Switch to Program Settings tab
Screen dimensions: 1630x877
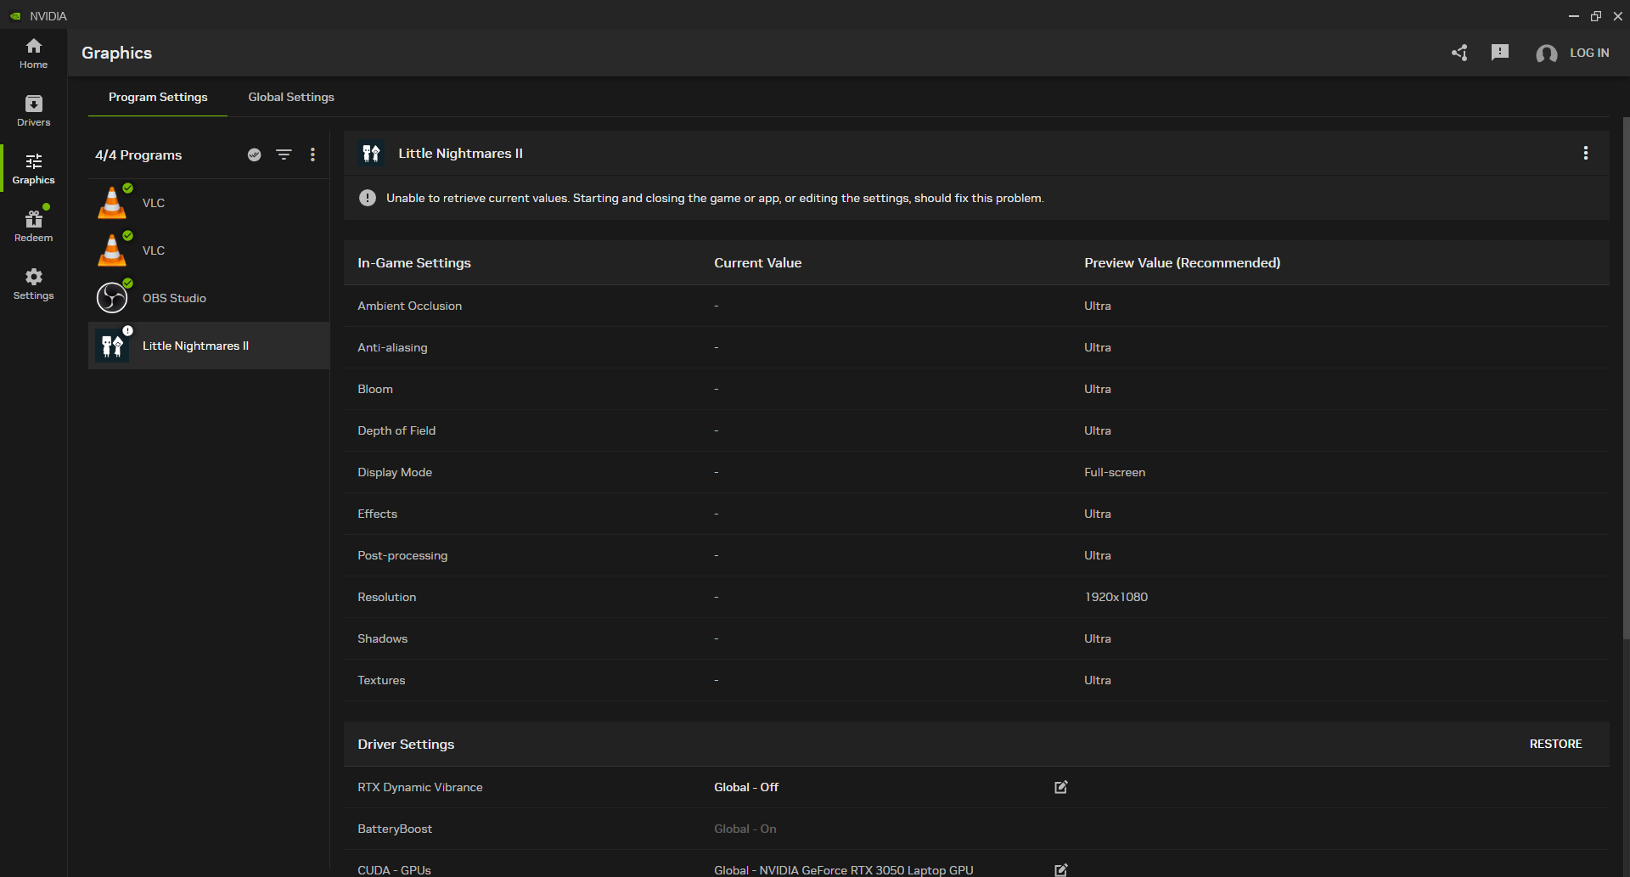tap(158, 97)
